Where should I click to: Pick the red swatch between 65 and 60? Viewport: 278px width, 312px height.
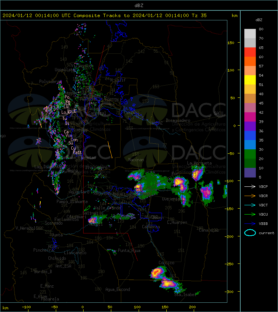(250, 52)
